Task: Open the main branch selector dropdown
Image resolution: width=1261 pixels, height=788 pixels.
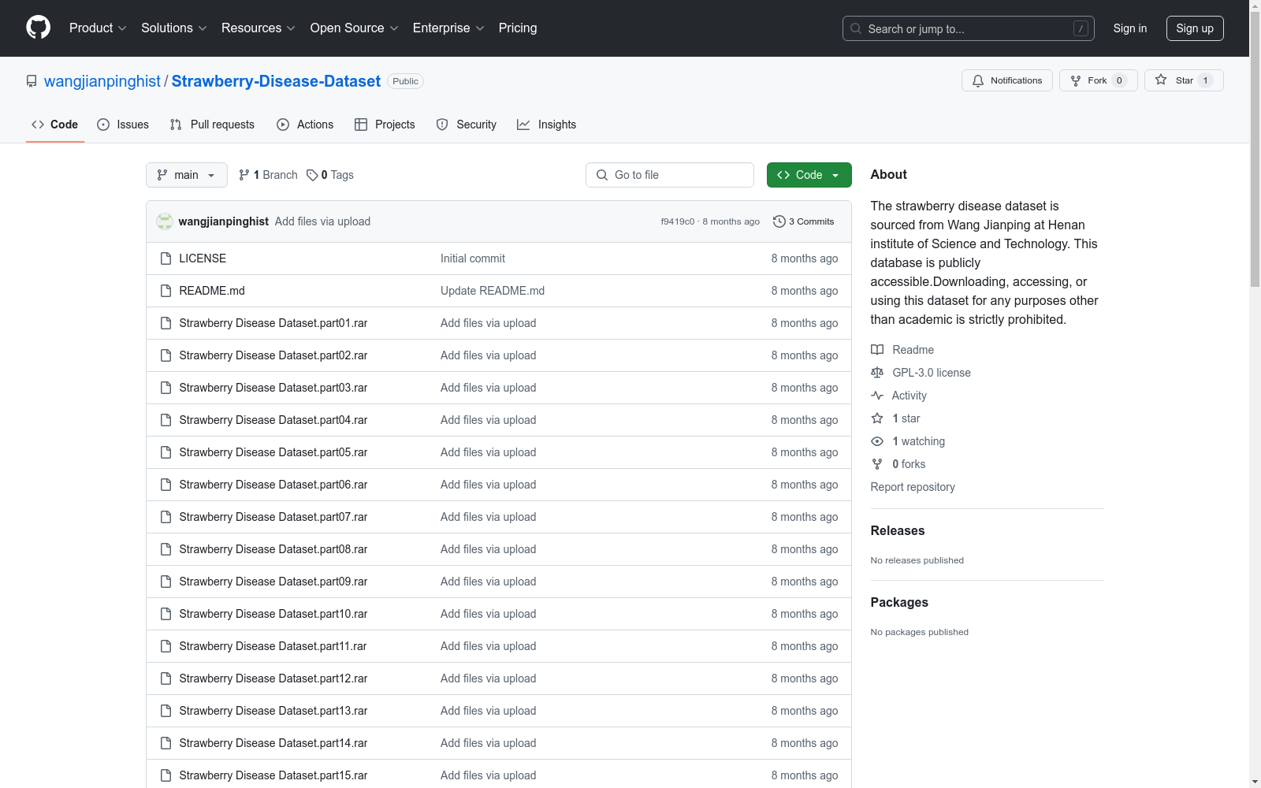Action: [x=187, y=175]
